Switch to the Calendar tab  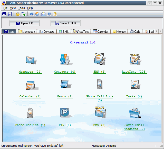tap(101, 31)
